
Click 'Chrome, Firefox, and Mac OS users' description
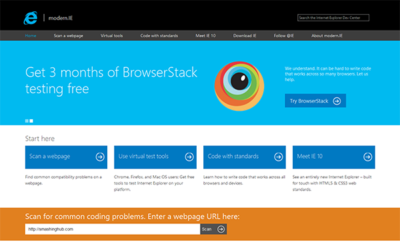point(154,183)
